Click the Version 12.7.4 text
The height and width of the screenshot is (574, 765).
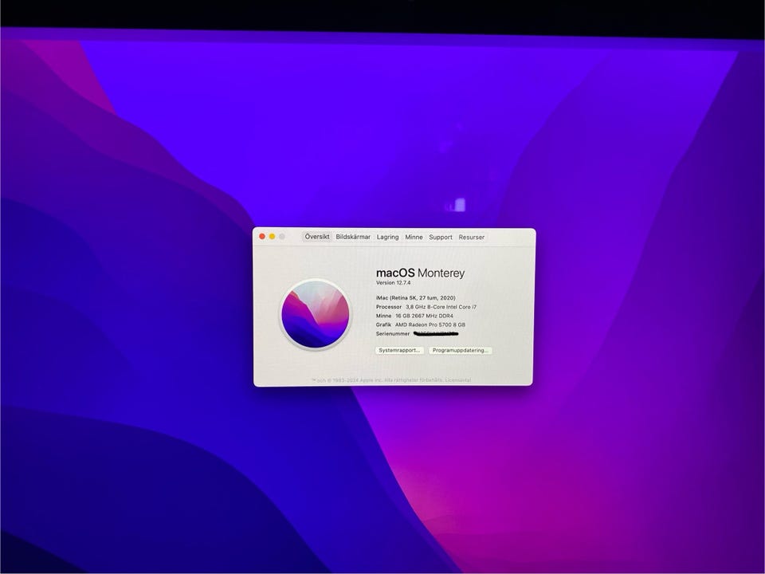pos(393,282)
